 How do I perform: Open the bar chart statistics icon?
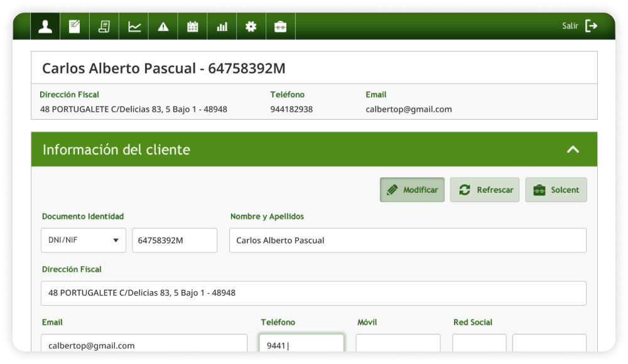[222, 26]
